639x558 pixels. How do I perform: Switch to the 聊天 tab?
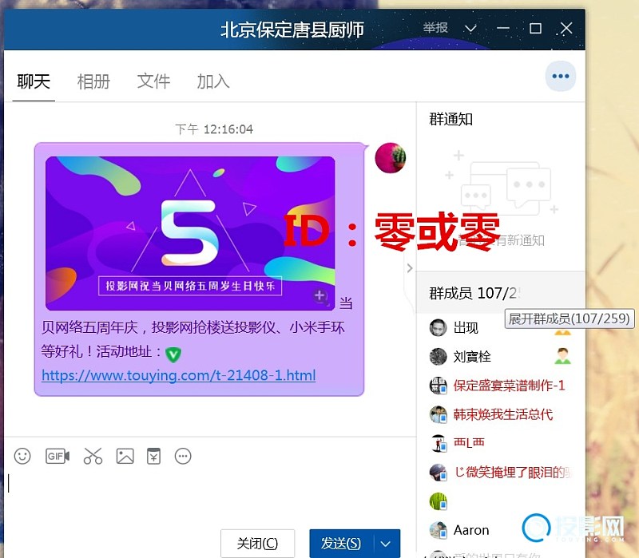pyautogui.click(x=34, y=81)
